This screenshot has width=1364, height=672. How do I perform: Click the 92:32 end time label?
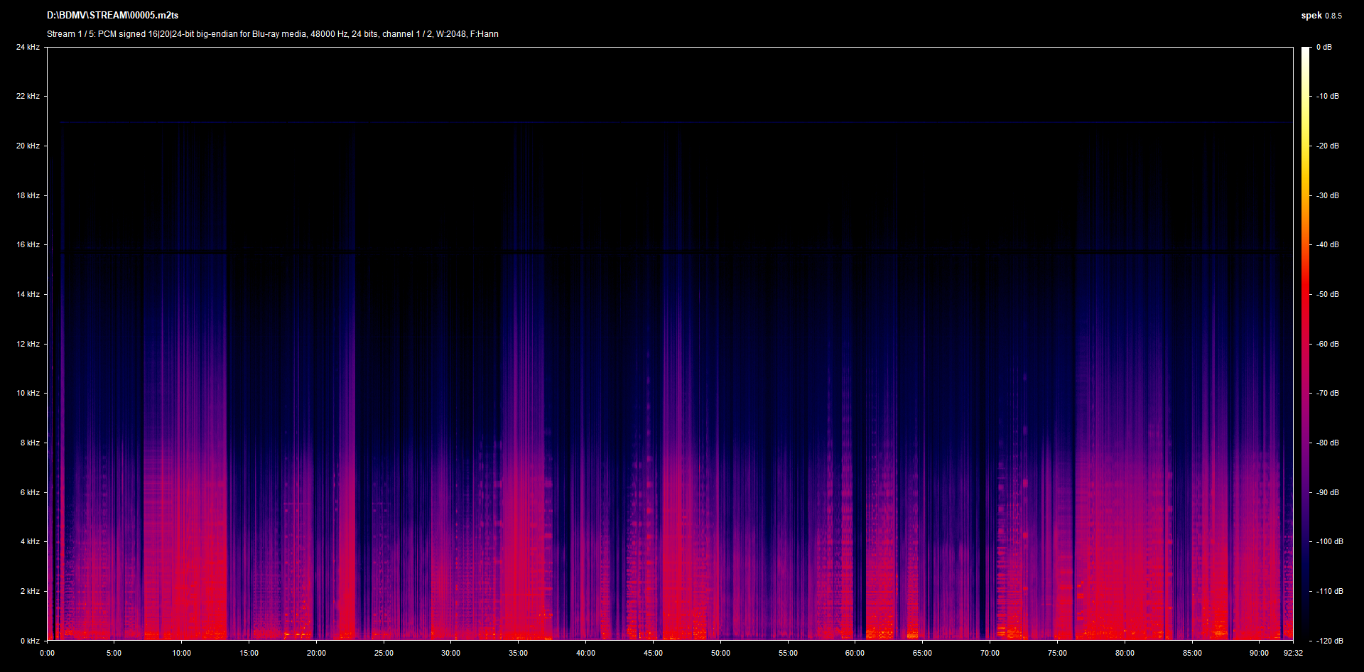coord(1293,653)
